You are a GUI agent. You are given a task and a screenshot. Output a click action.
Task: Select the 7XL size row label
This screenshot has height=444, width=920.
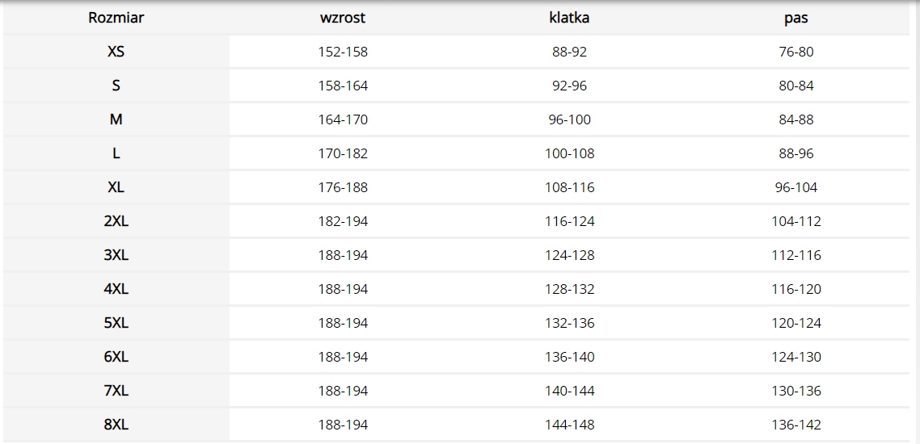pyautogui.click(x=116, y=392)
